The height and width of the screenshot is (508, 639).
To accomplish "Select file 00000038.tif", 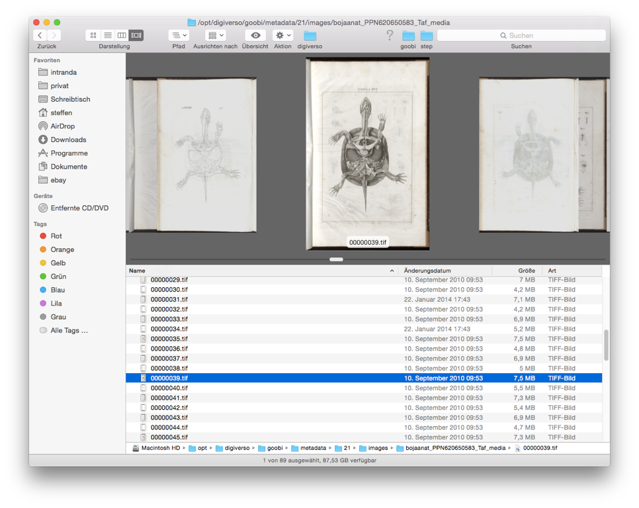I will pyautogui.click(x=364, y=368).
